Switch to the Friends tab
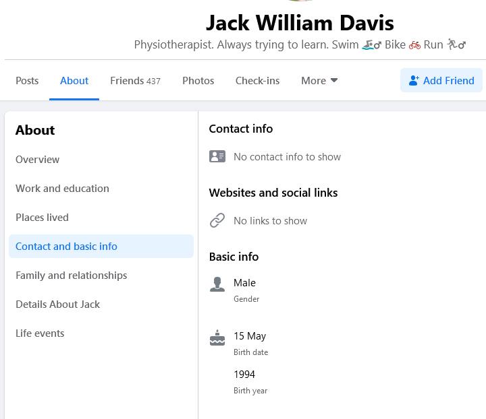Image resolution: width=486 pixels, height=419 pixels. [135, 80]
